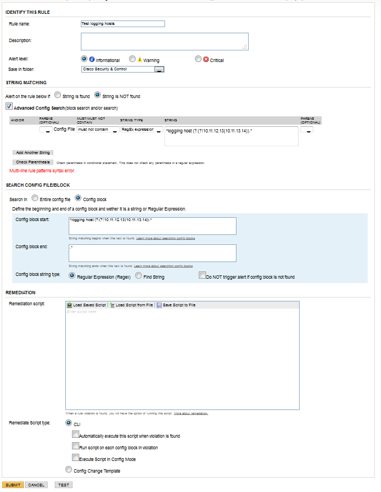Open the More about remediation link

191,413
